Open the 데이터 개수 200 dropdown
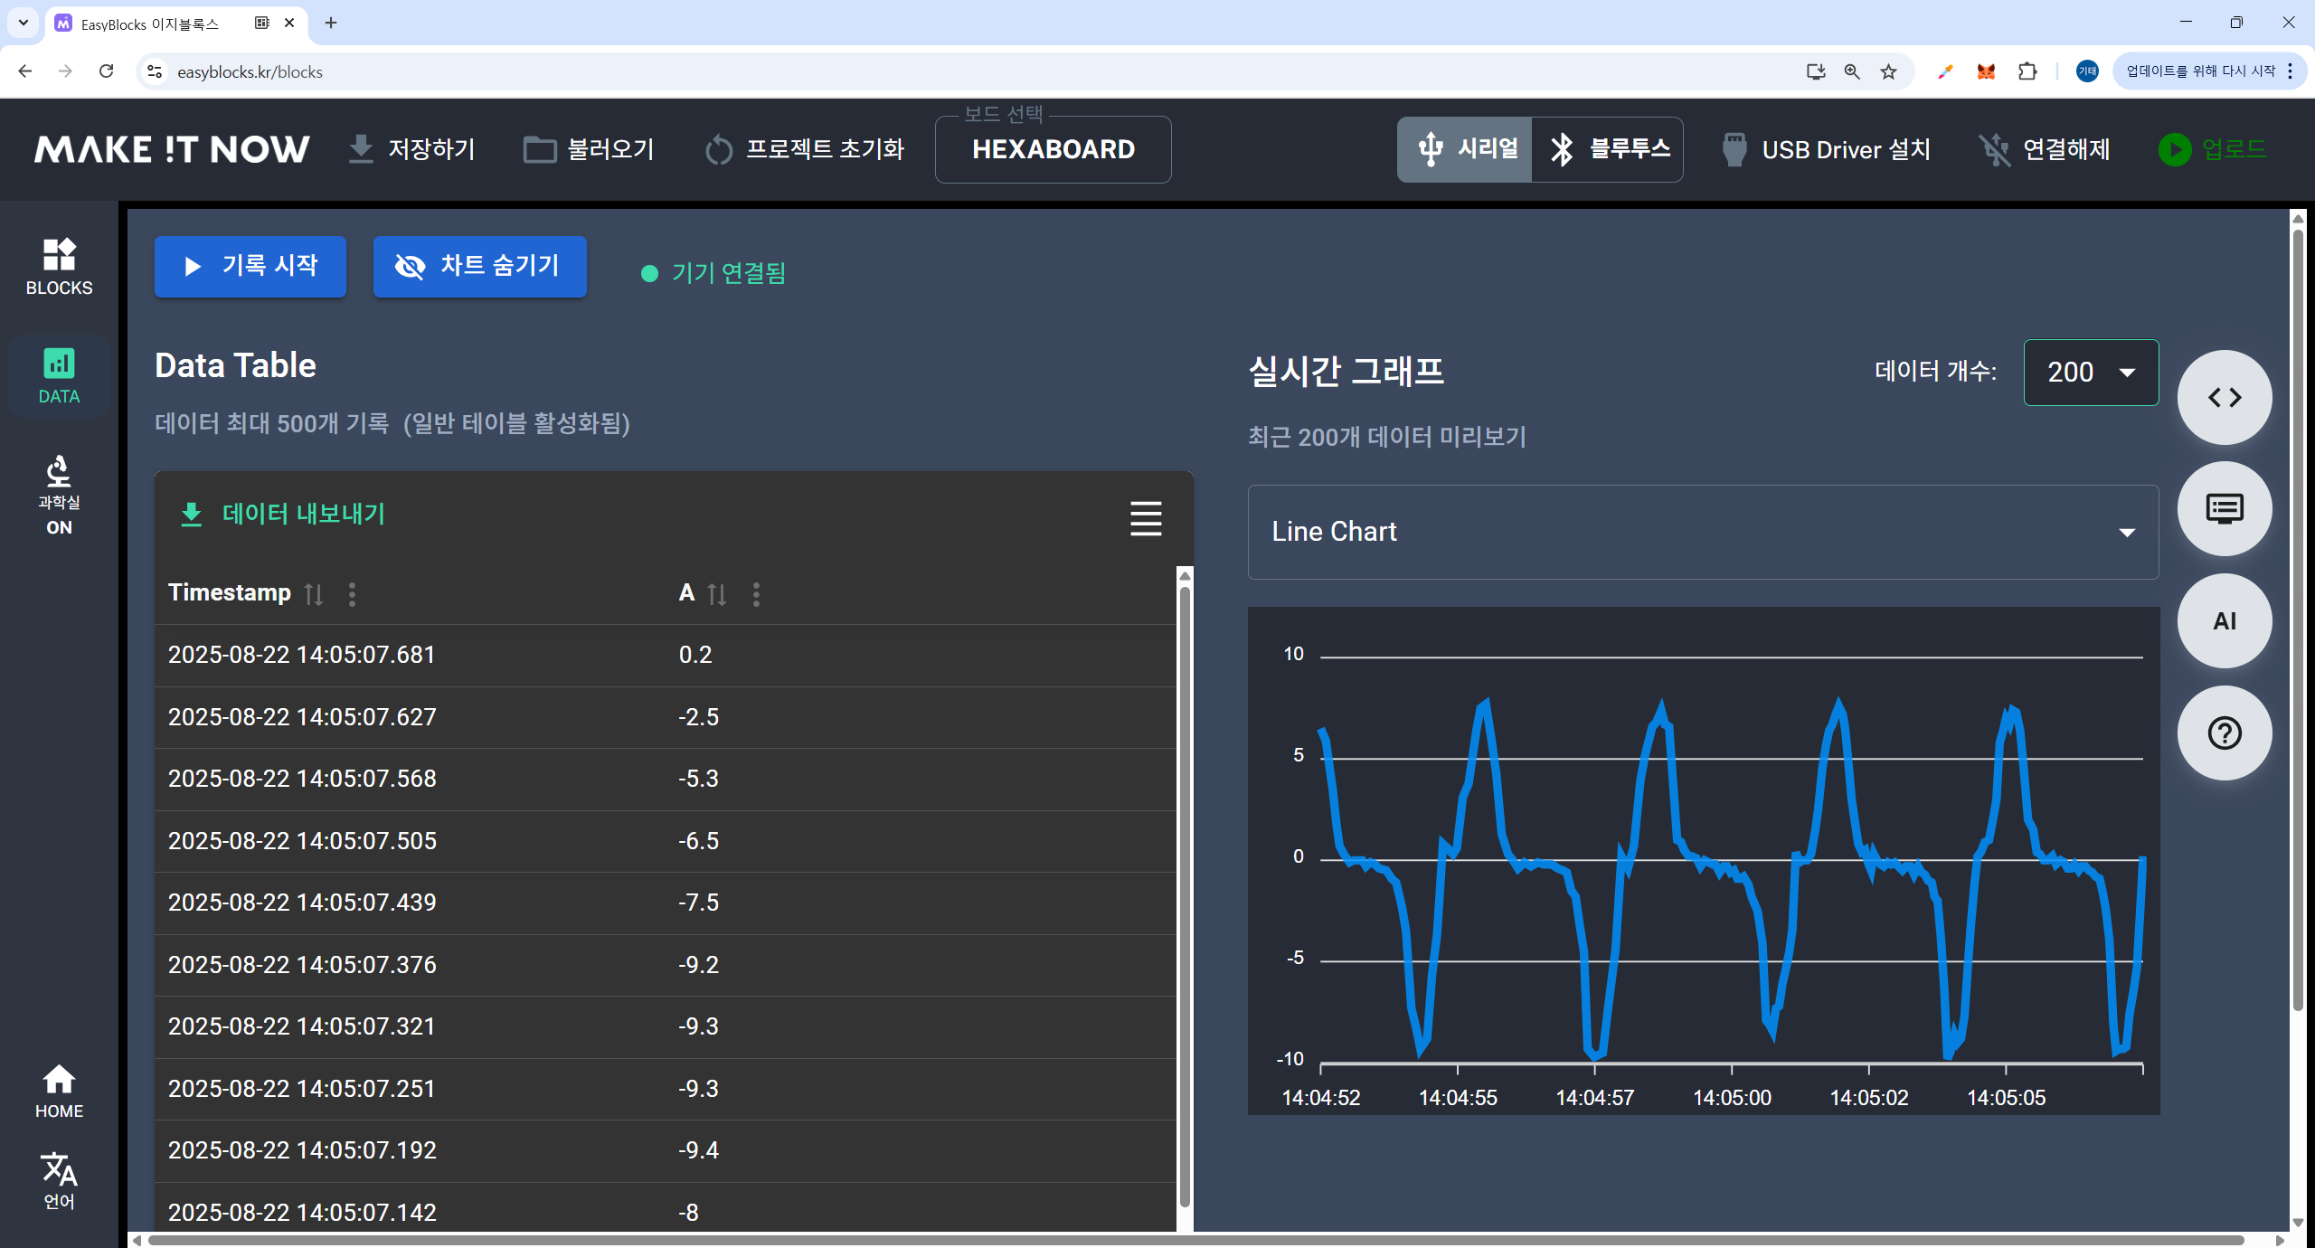This screenshot has width=2315, height=1248. point(2090,373)
